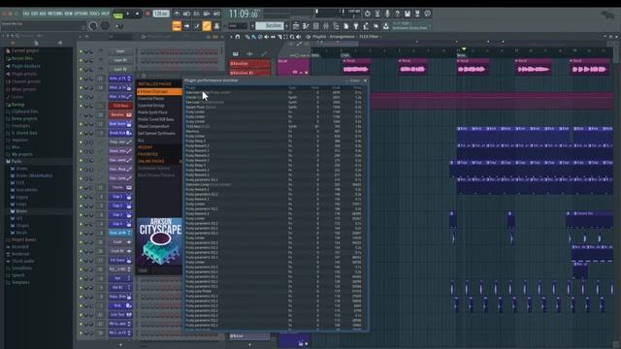Open the VIEW menu
Image resolution: width=621 pixels, height=349 pixels.
click(68, 14)
